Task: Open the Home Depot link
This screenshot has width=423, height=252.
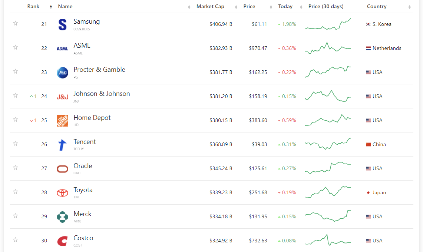Action: [x=92, y=118]
